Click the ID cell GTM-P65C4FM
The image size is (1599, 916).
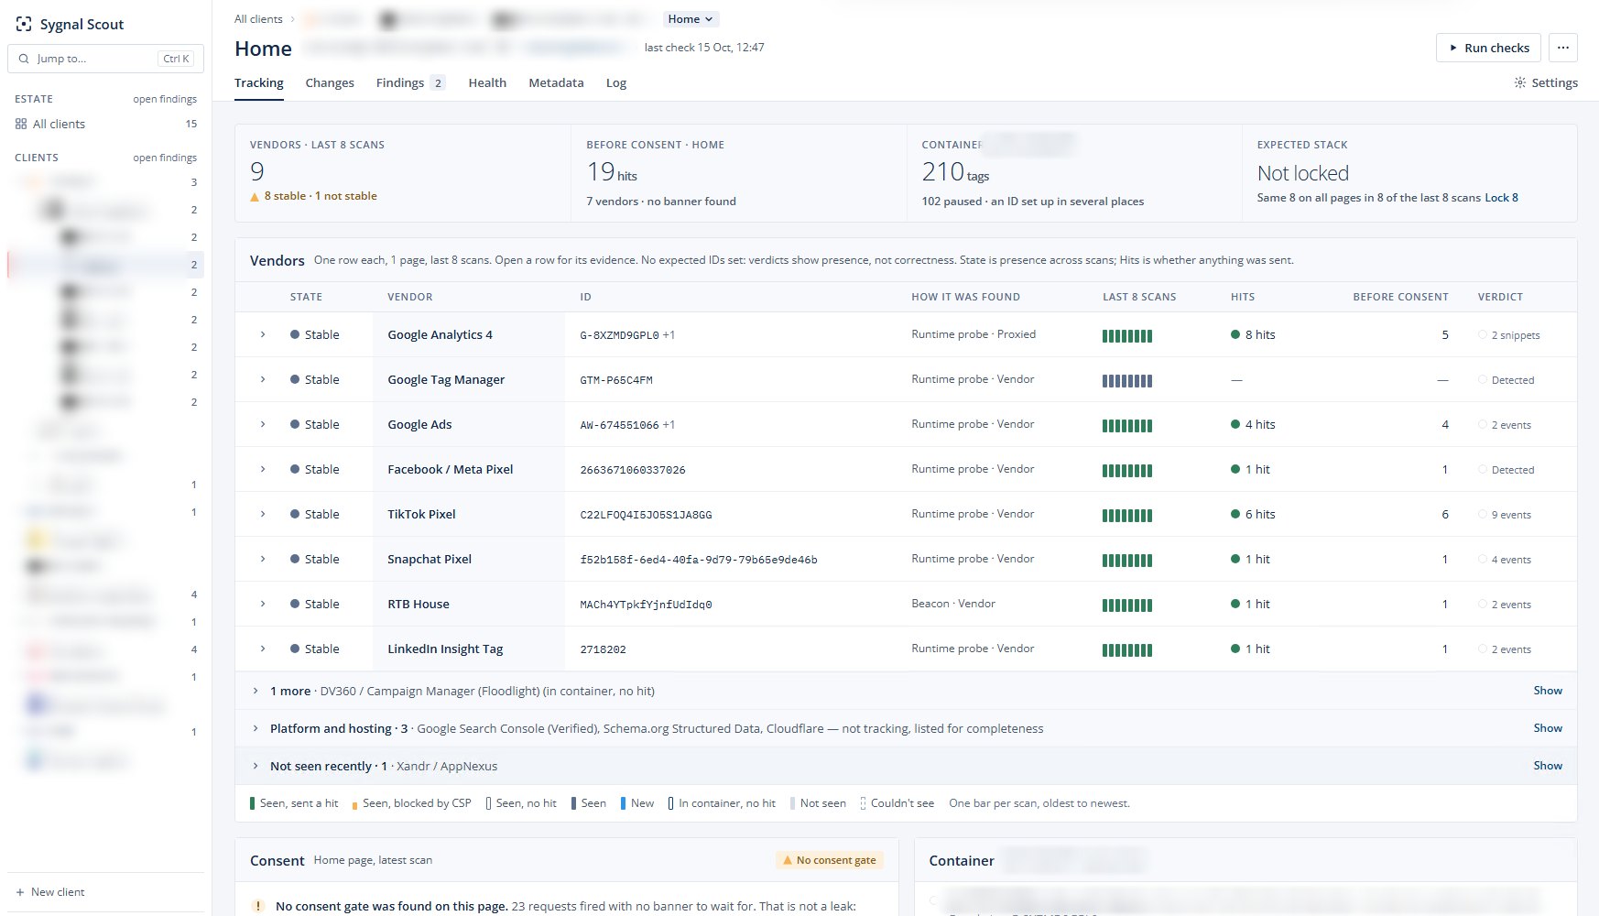coord(616,380)
